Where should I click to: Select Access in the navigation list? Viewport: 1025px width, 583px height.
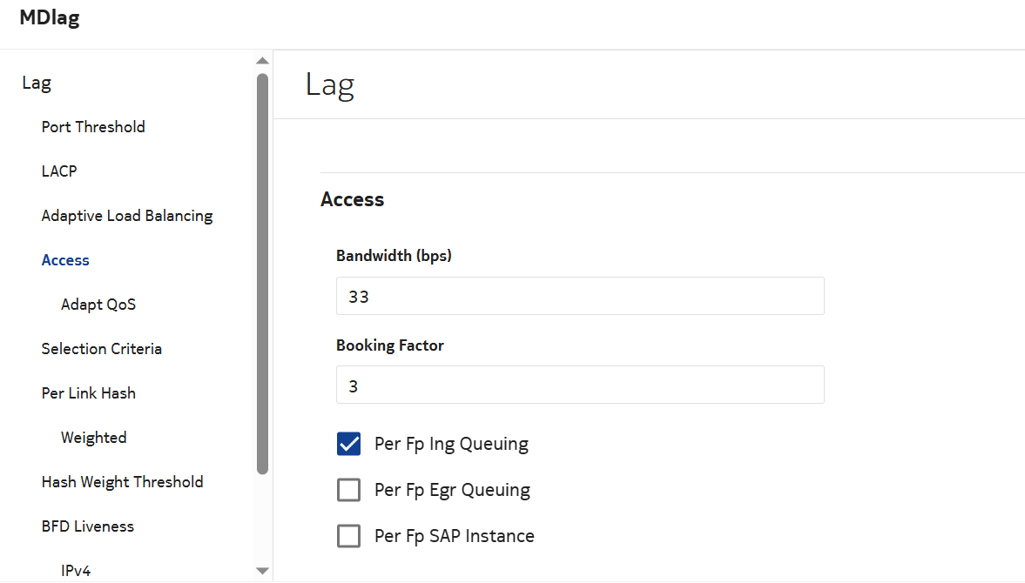tap(65, 260)
